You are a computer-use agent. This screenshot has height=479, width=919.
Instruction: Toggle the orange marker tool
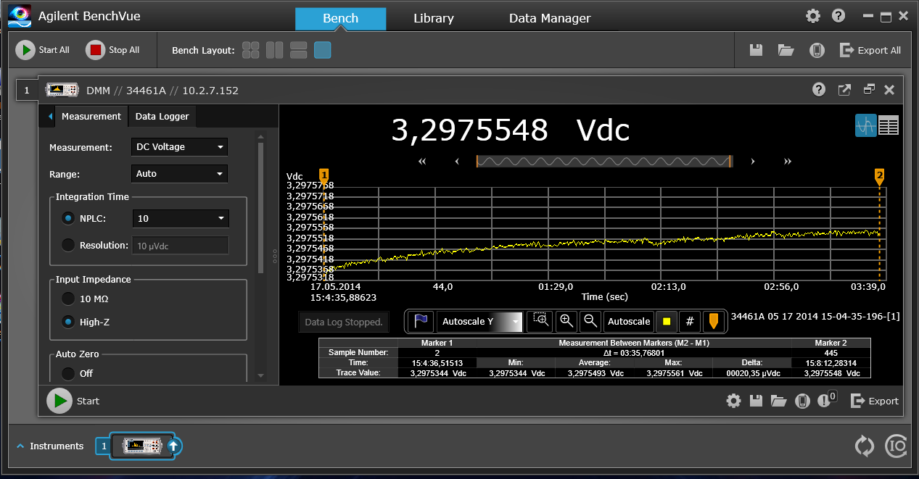(x=714, y=321)
